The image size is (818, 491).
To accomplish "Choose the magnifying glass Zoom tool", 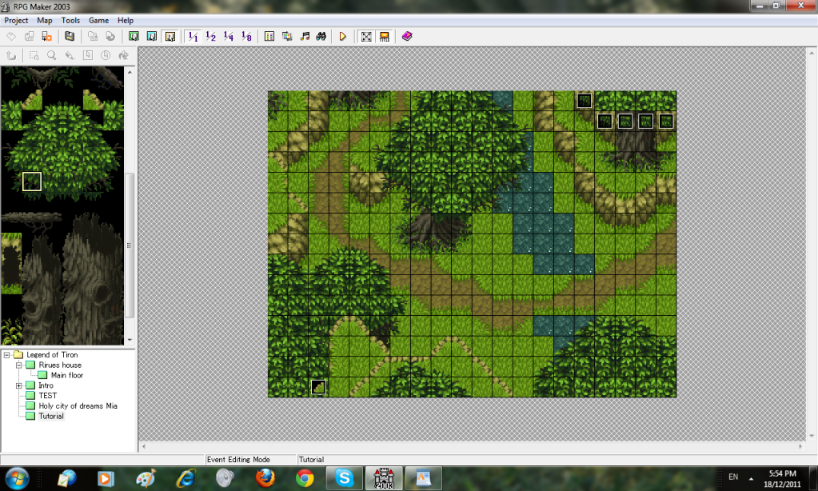I will pyautogui.click(x=52, y=55).
